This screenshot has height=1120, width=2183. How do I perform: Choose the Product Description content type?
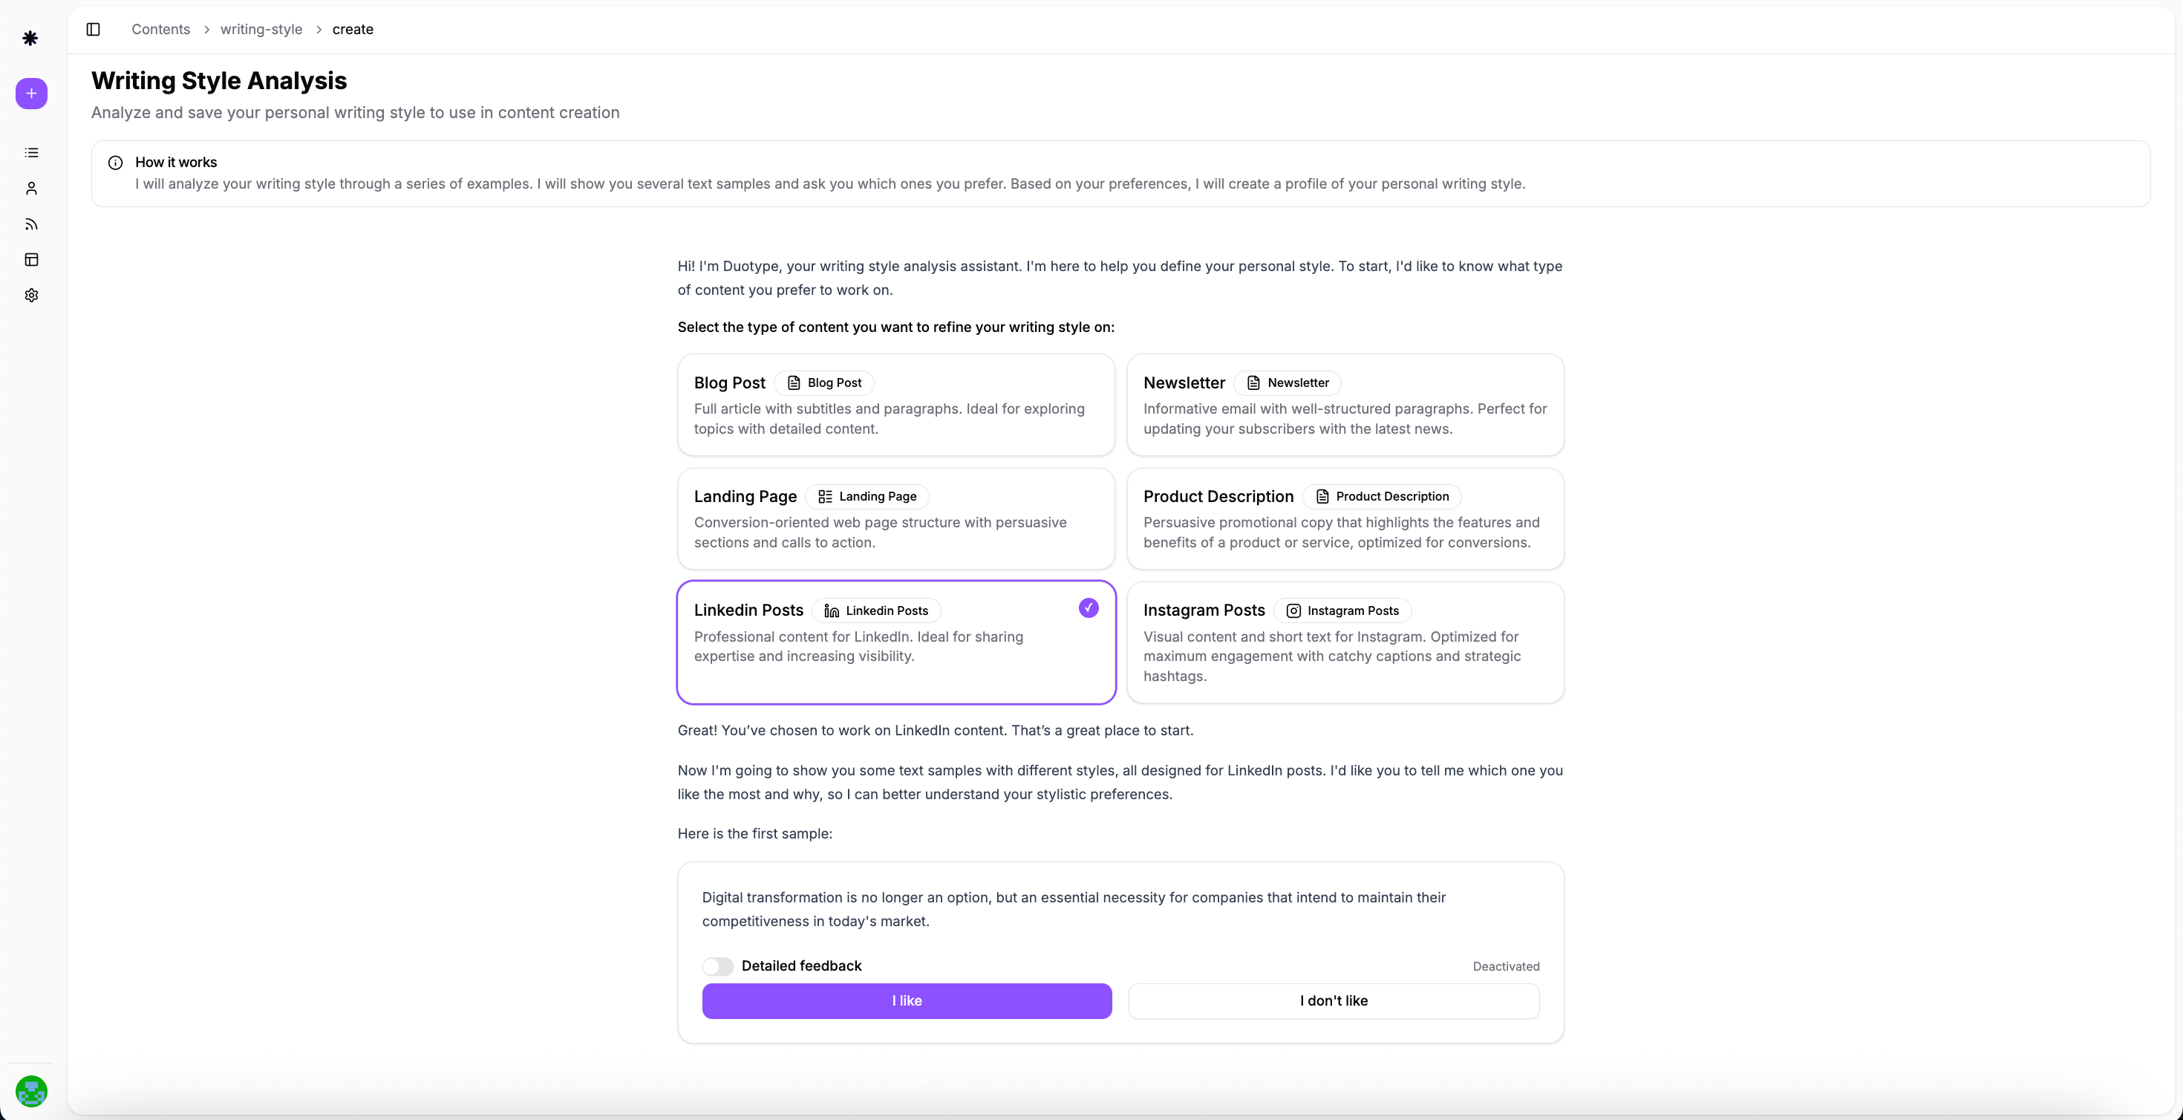tap(1344, 519)
